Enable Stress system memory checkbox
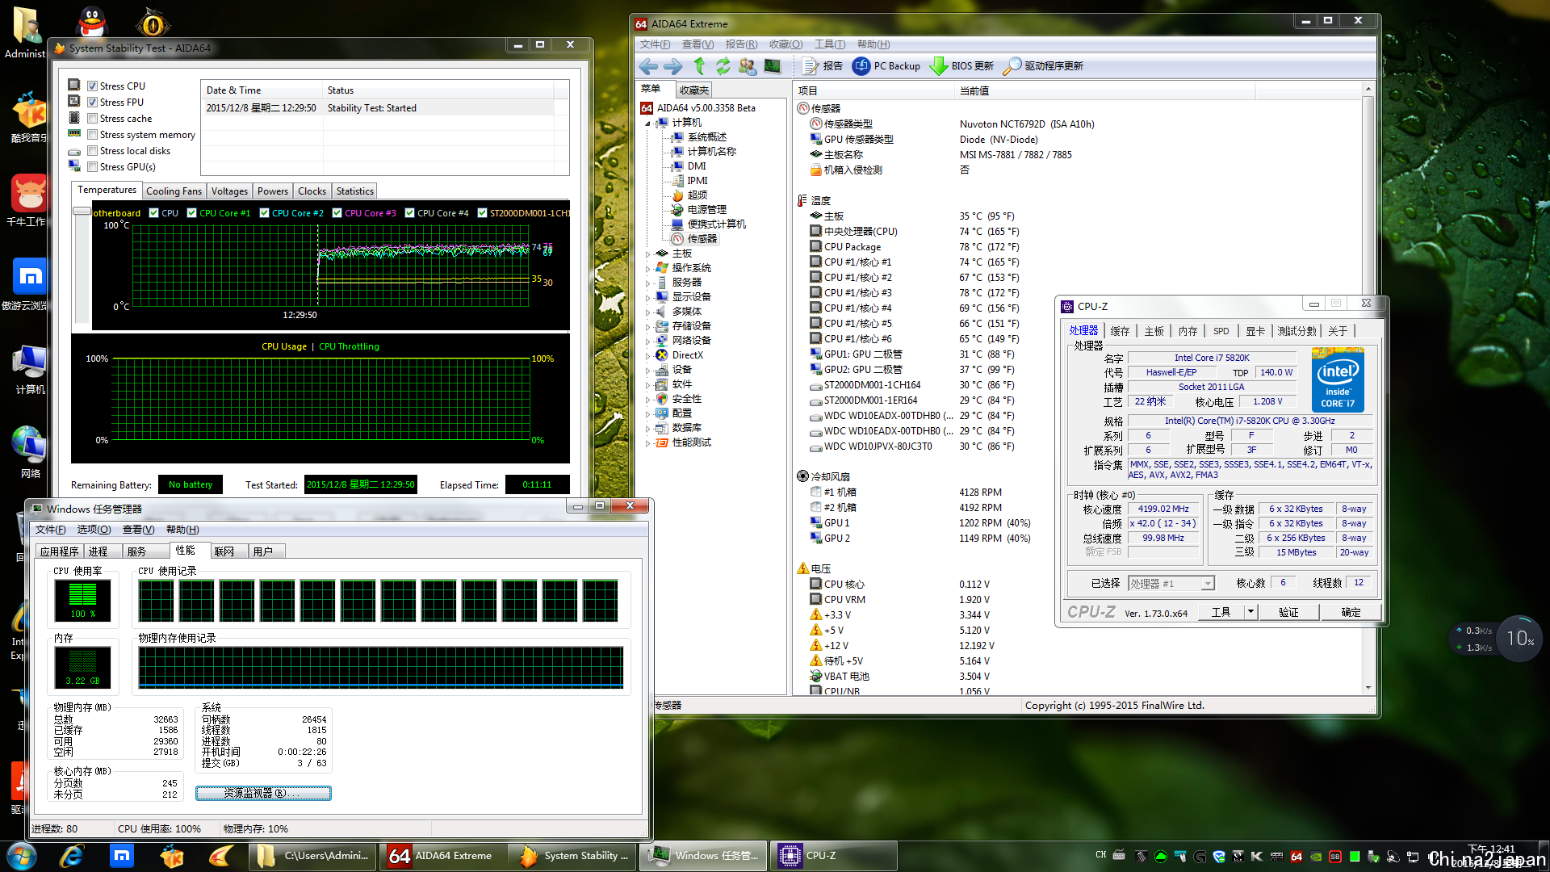 pyautogui.click(x=93, y=135)
